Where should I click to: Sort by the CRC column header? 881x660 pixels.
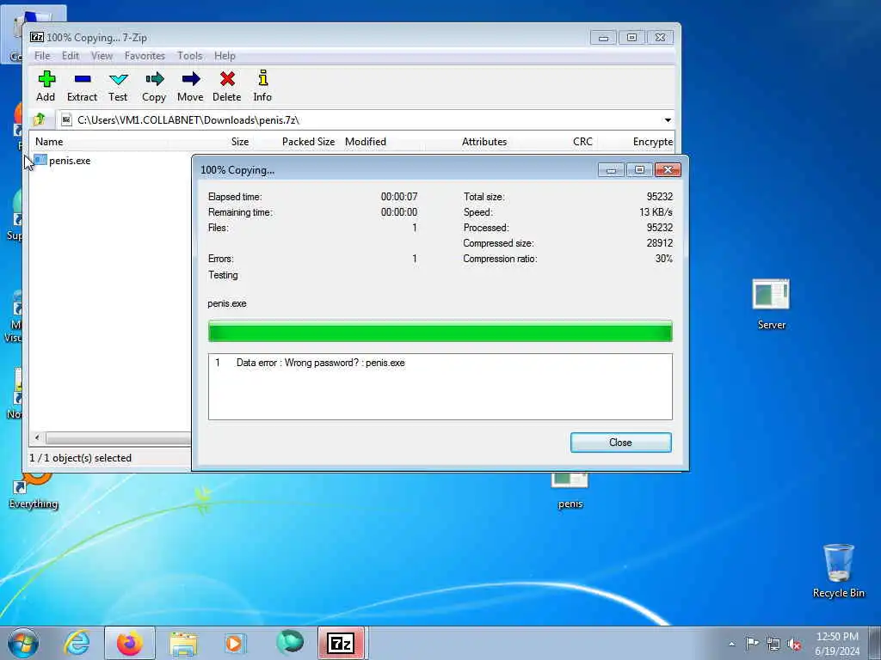(582, 142)
